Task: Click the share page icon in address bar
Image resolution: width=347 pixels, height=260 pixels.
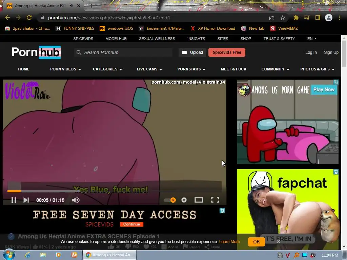Action: pyautogui.click(x=272, y=18)
